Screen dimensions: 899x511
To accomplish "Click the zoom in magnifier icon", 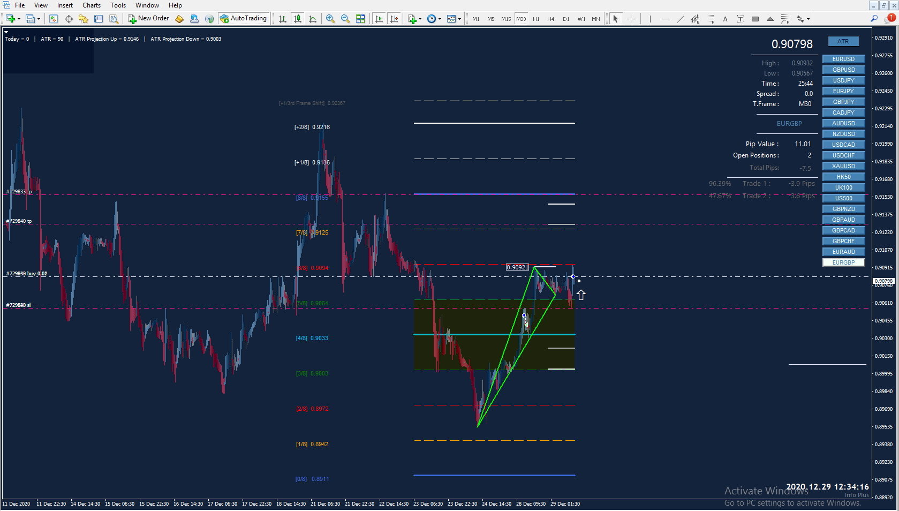I will [330, 19].
